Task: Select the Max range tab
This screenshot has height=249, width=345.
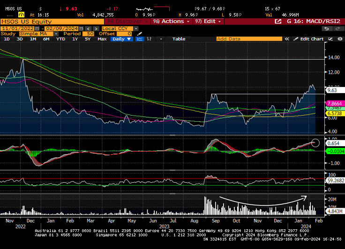Action: coord(102,39)
